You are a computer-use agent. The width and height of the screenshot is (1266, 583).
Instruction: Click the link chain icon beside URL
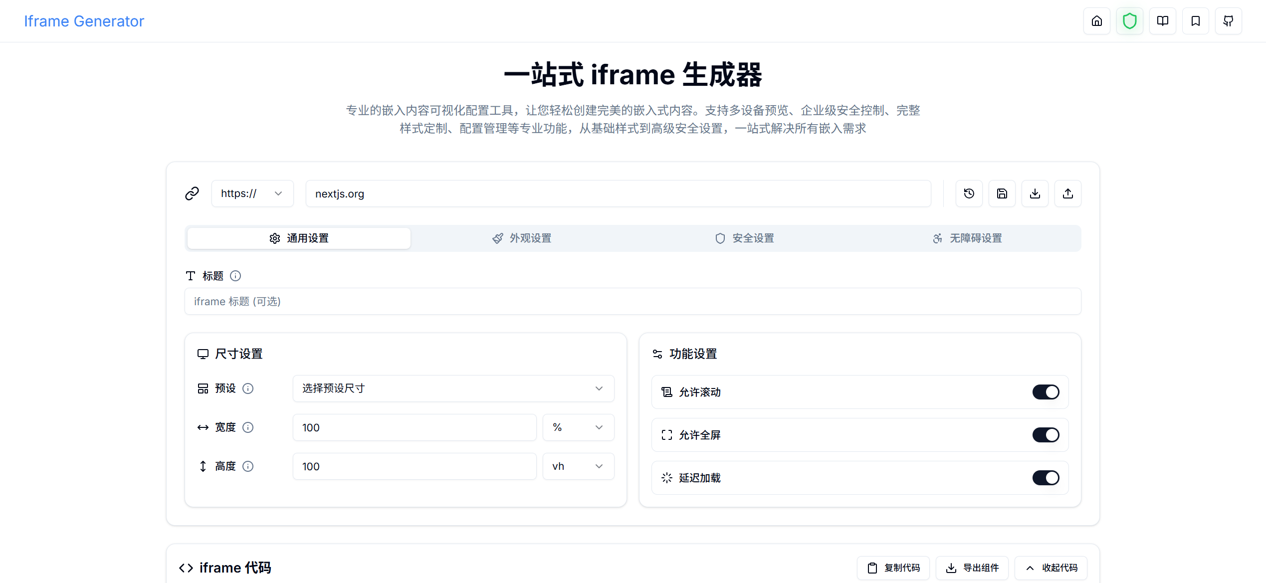pyautogui.click(x=192, y=194)
